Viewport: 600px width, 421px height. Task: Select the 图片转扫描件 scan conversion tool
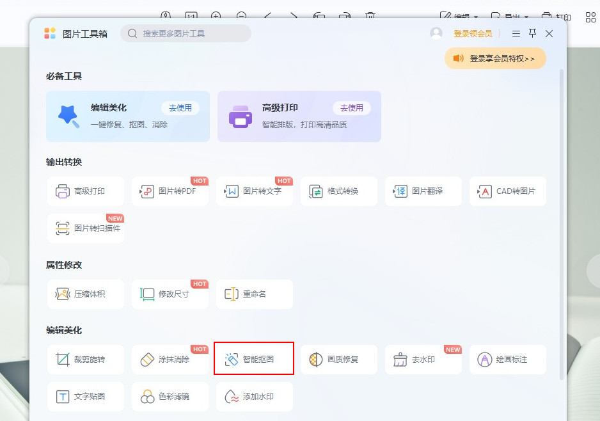85,229
